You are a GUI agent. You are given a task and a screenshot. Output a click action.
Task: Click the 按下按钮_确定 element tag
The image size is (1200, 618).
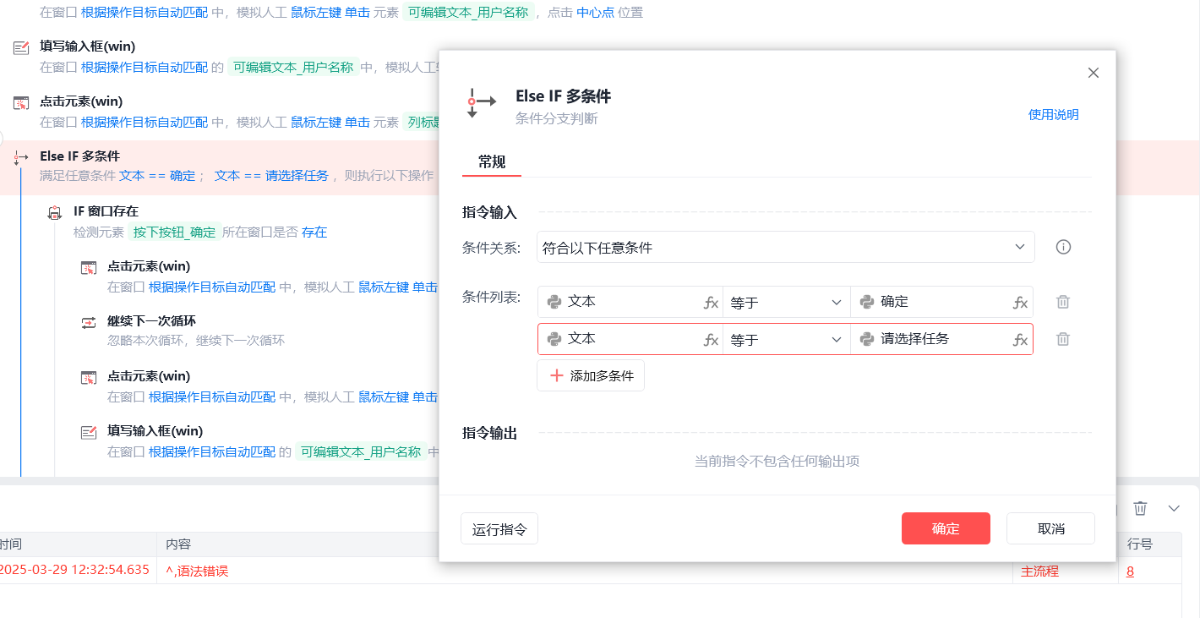point(175,232)
